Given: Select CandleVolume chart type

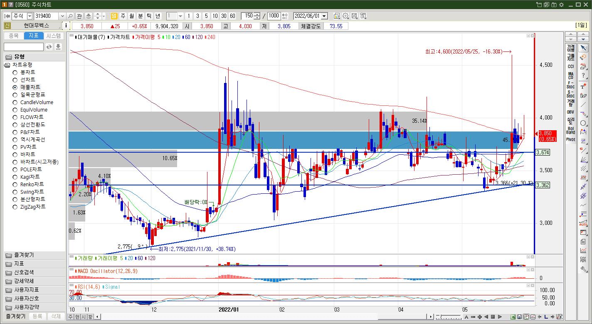Looking at the screenshot, I should [32, 102].
